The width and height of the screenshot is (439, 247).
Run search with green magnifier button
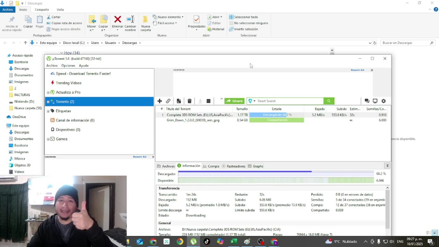tap(329, 101)
